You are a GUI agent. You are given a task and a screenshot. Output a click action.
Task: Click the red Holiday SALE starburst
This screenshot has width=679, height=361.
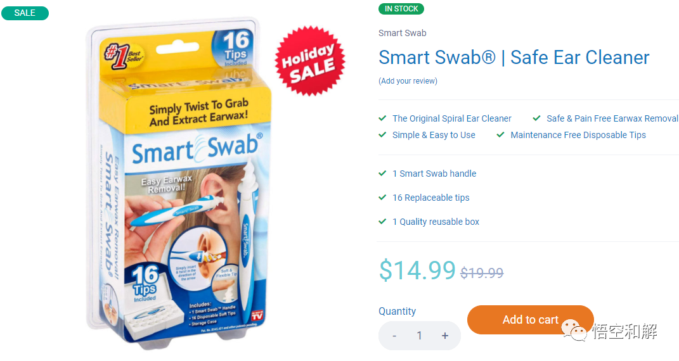pos(310,61)
